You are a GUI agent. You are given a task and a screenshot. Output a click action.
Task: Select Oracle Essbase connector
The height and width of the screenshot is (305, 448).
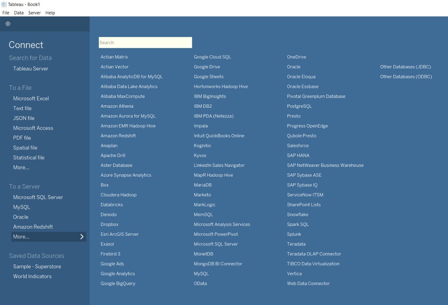pos(303,86)
